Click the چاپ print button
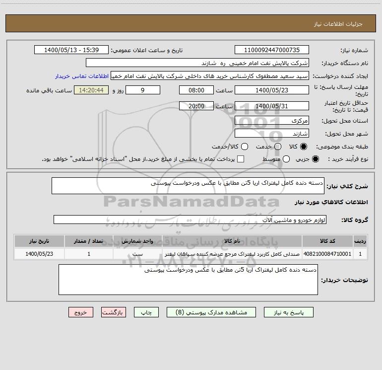Screen dimensions: 382x370 [146, 312]
